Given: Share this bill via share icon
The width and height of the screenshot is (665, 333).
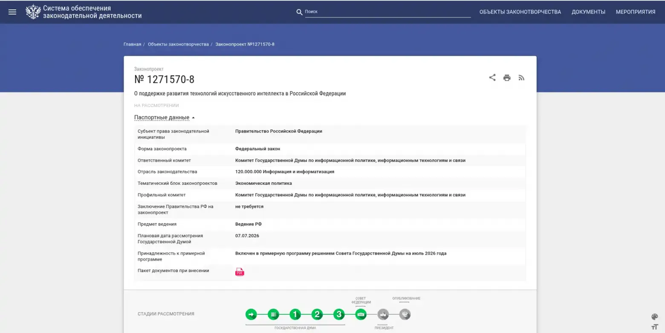Looking at the screenshot, I should tap(492, 78).
